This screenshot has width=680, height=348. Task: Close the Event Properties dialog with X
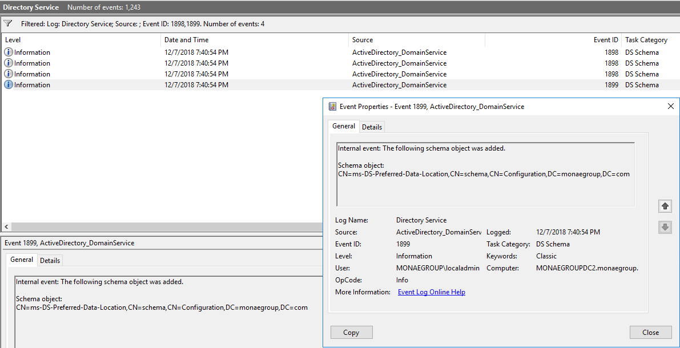point(670,107)
